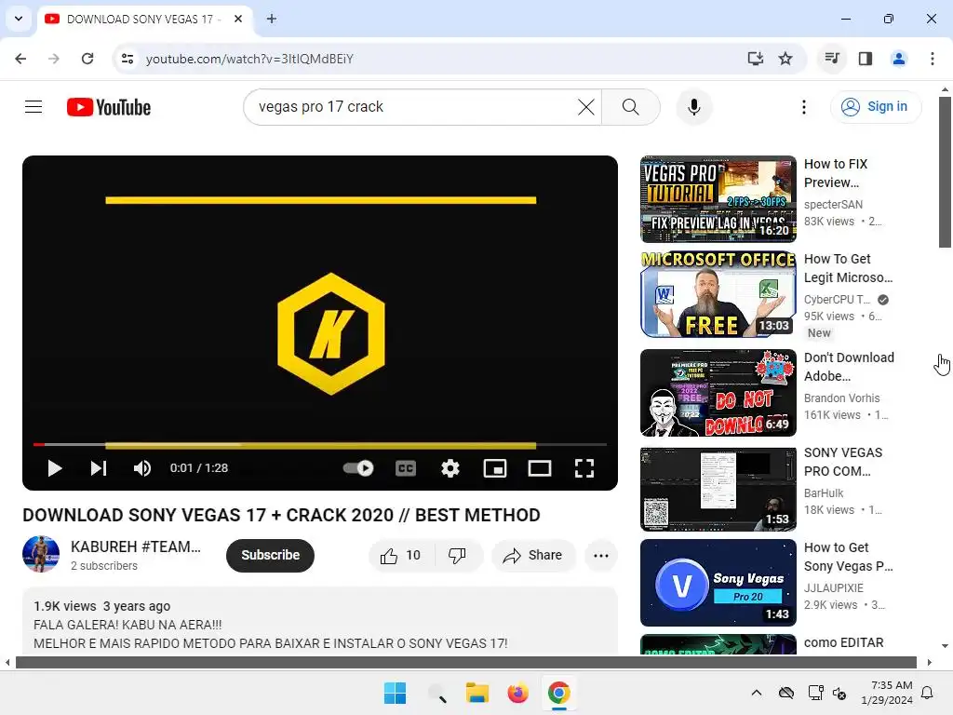Viewport: 953px width, 715px height.
Task: Open Chrome side panel
Action: point(866,59)
